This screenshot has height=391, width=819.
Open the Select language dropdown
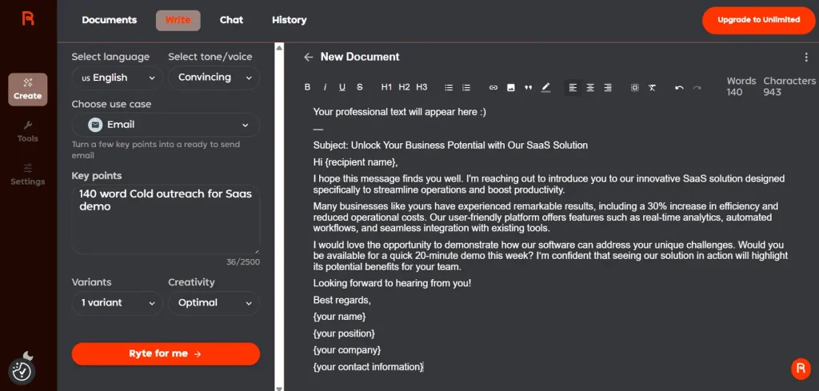coord(117,78)
